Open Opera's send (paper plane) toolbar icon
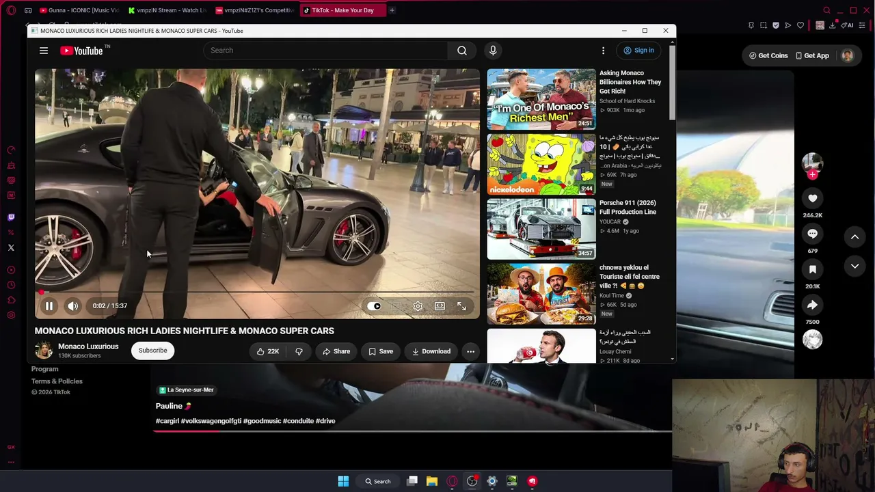The image size is (875, 492). point(788,25)
